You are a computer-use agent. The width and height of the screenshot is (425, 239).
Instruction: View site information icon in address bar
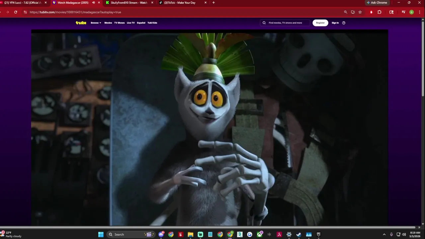tap(25, 12)
